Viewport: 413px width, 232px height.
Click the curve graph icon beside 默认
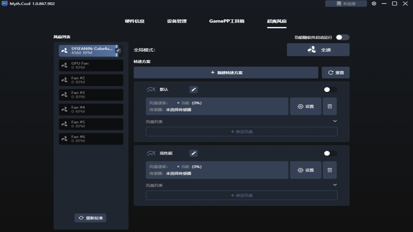coord(151,89)
